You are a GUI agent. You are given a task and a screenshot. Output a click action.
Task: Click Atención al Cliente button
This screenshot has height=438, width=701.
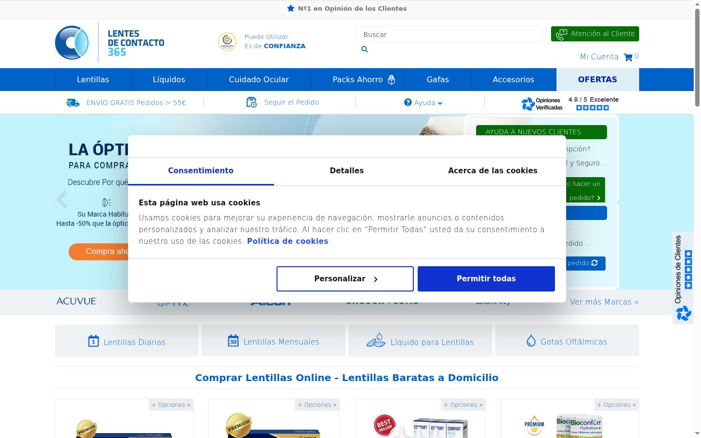tap(595, 34)
